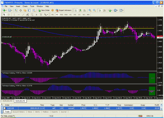Select the Crosshair tool
The height and width of the screenshot is (118, 164).
coord(9,15)
